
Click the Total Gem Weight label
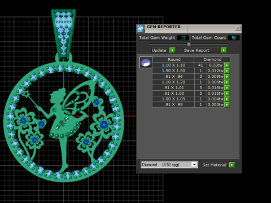point(157,38)
